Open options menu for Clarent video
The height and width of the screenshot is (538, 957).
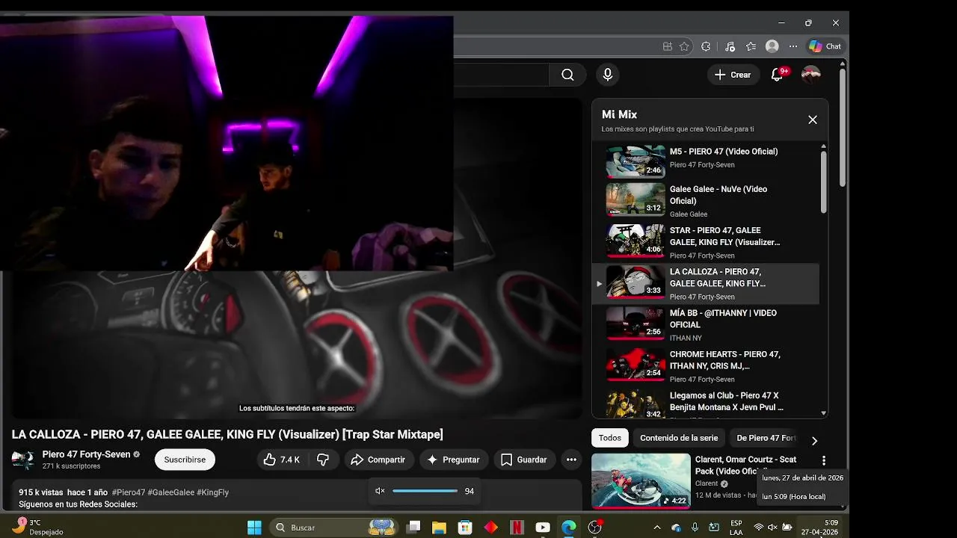tap(823, 461)
